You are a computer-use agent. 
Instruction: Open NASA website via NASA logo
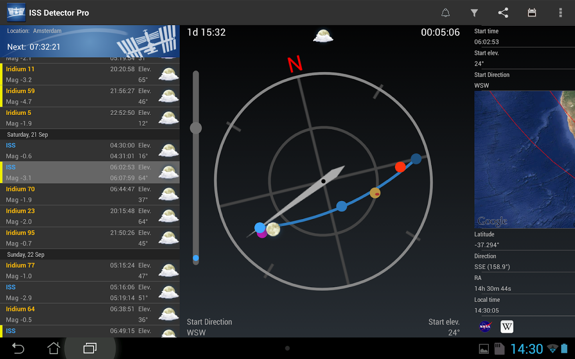pos(485,326)
